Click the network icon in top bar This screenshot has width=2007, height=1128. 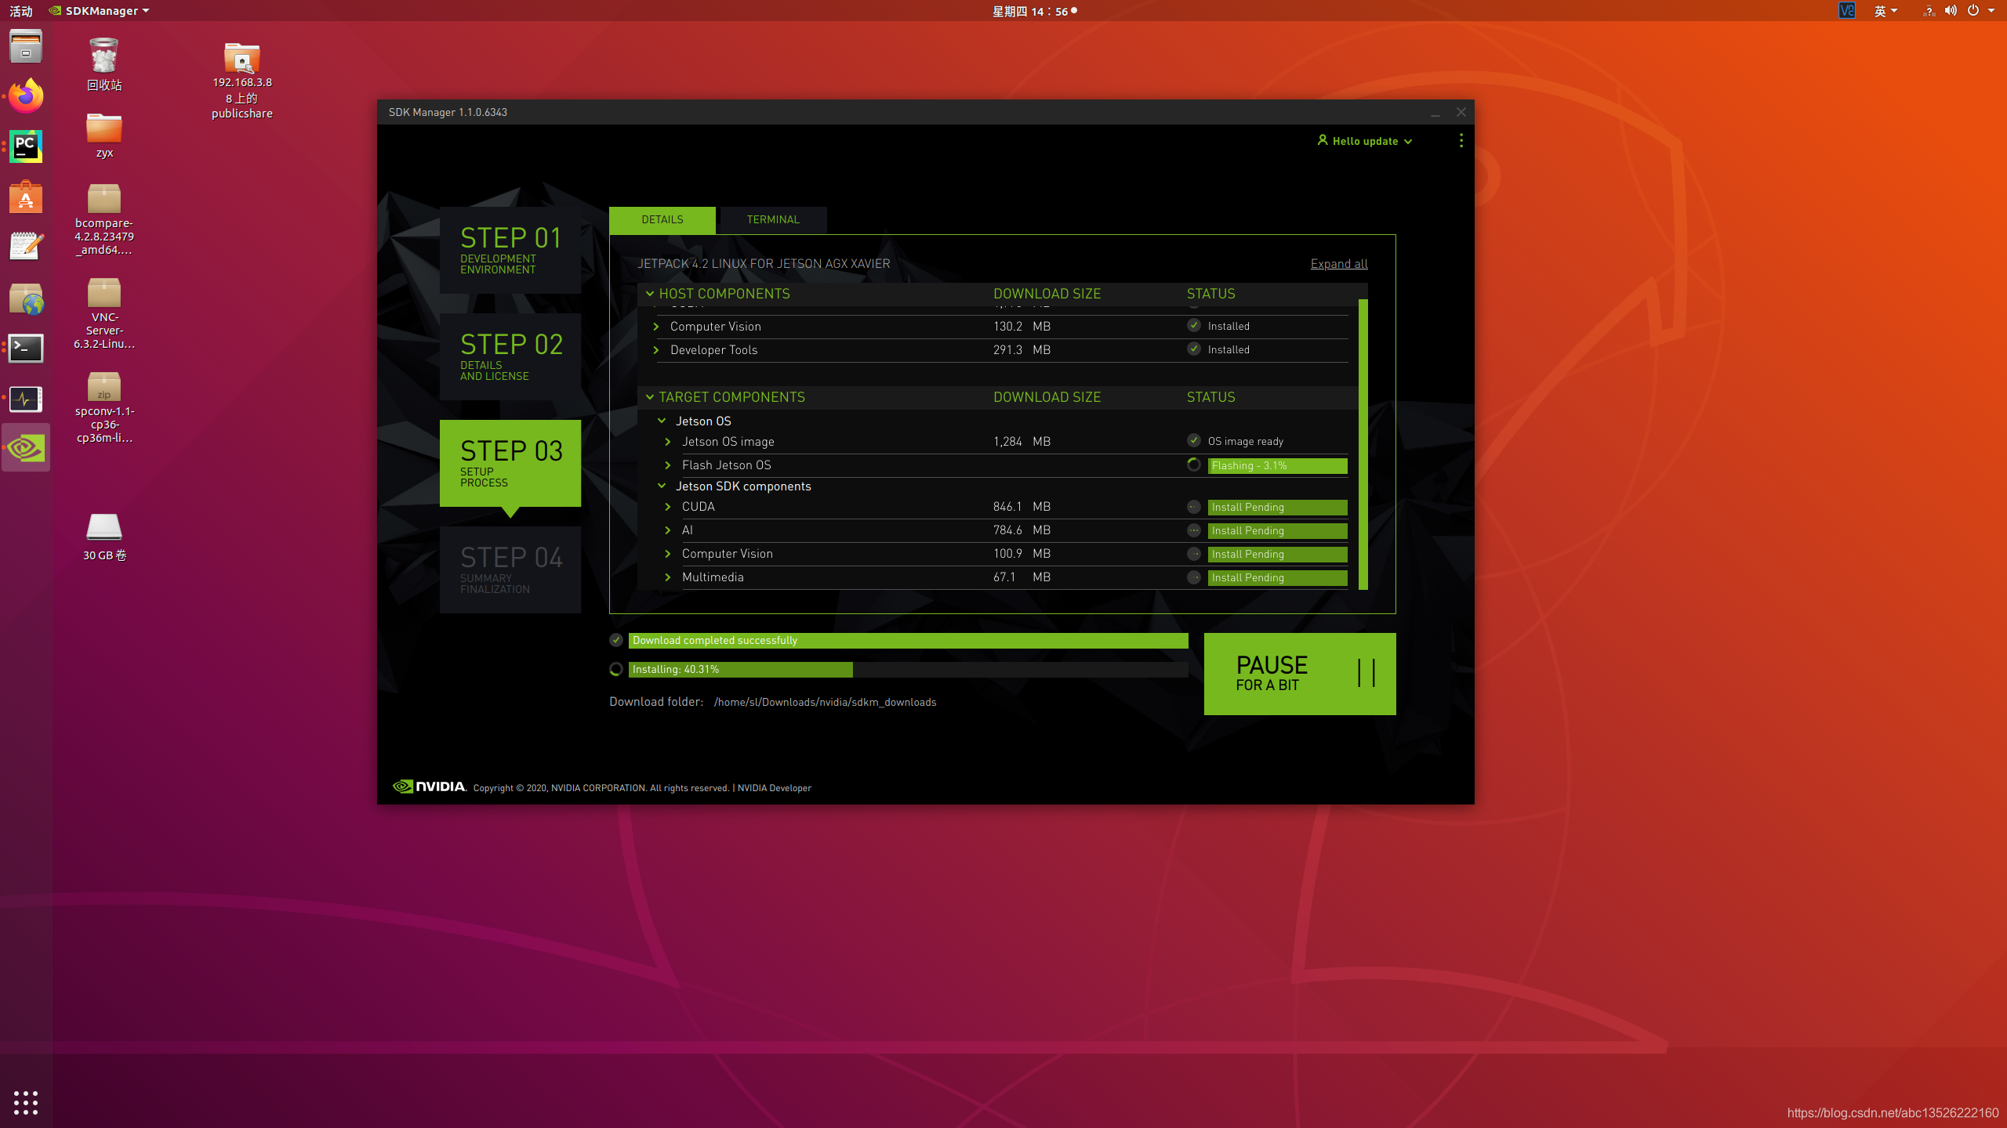(x=1928, y=11)
